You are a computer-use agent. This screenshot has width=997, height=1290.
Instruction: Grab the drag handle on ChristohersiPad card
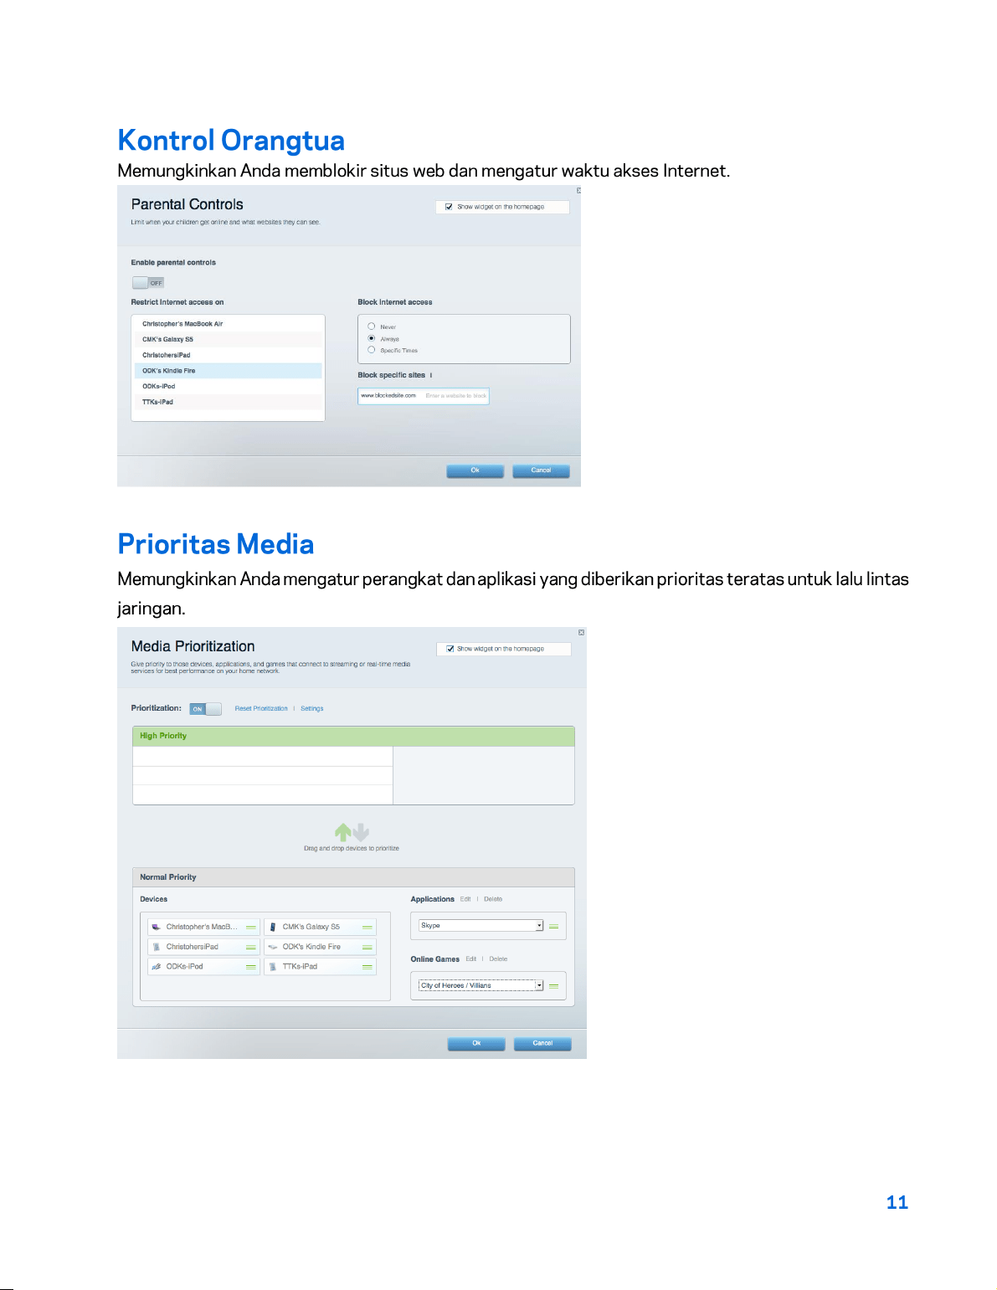coord(250,947)
